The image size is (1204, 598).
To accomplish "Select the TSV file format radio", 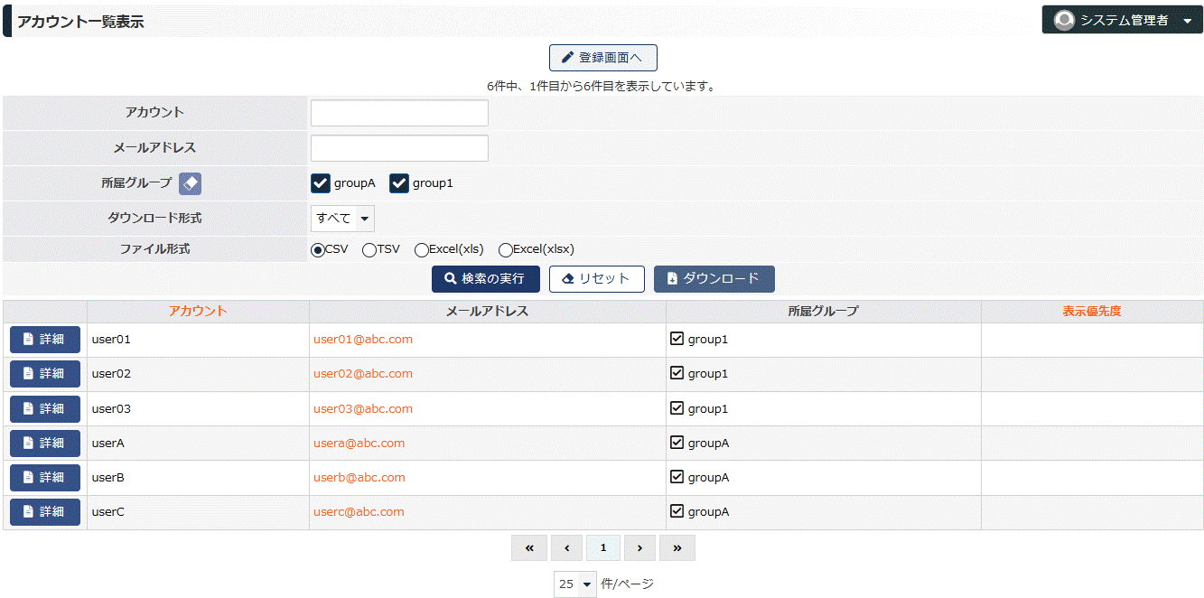I will [369, 250].
